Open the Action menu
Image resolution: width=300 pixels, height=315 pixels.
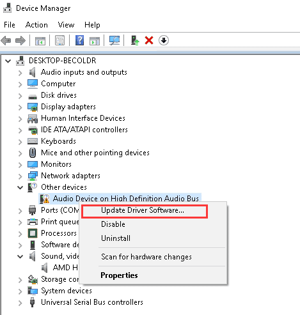[x=36, y=25]
